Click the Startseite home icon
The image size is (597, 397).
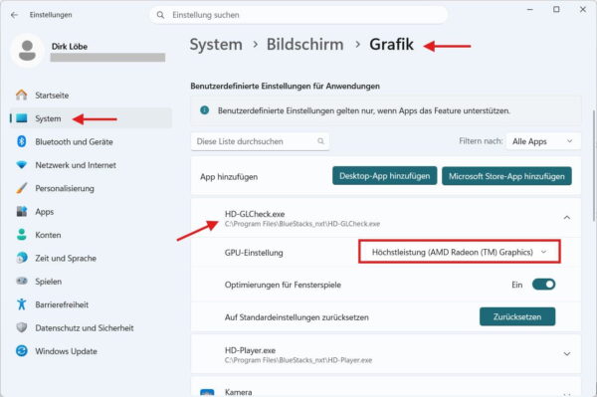pos(21,95)
